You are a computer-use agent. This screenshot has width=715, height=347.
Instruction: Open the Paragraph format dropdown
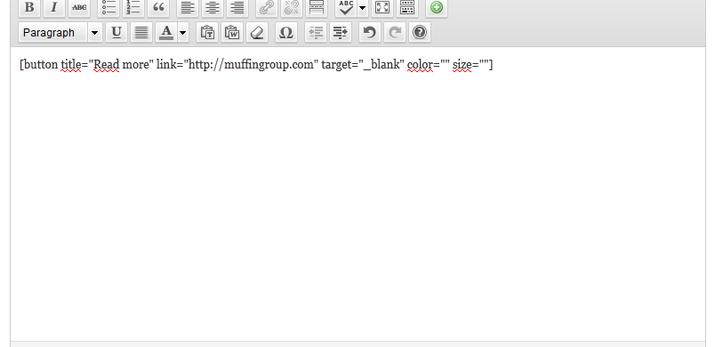(x=60, y=32)
